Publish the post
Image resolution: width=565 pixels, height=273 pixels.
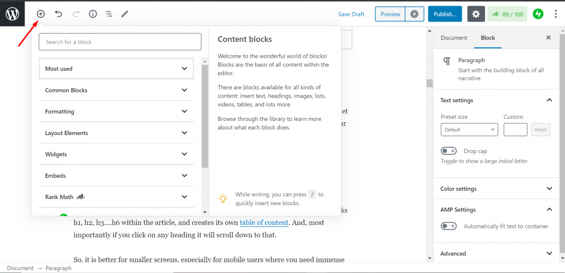pyautogui.click(x=444, y=14)
